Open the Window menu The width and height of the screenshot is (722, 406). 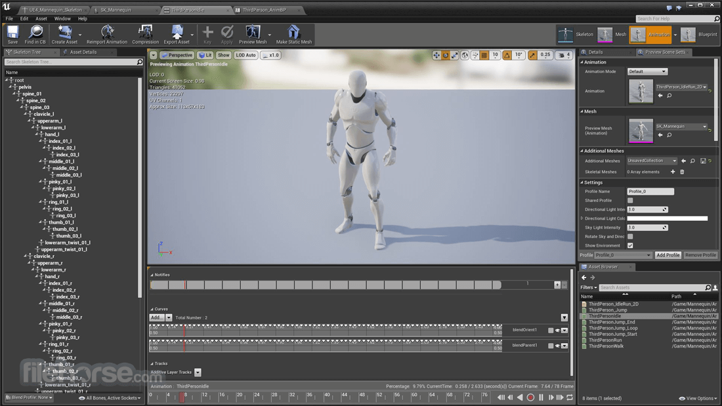click(x=62, y=18)
